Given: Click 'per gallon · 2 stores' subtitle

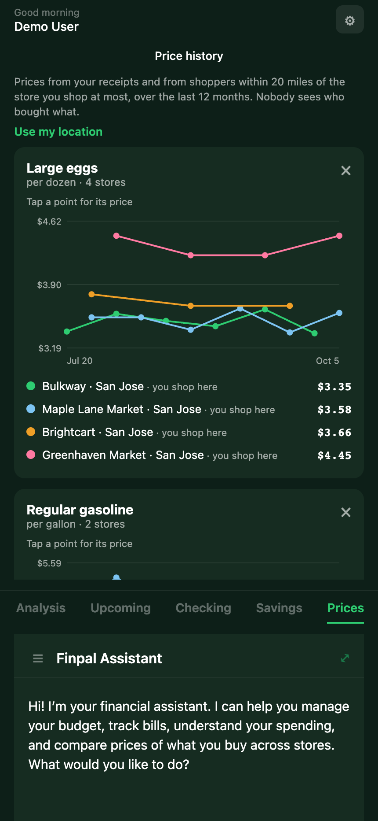Looking at the screenshot, I should 76,524.
